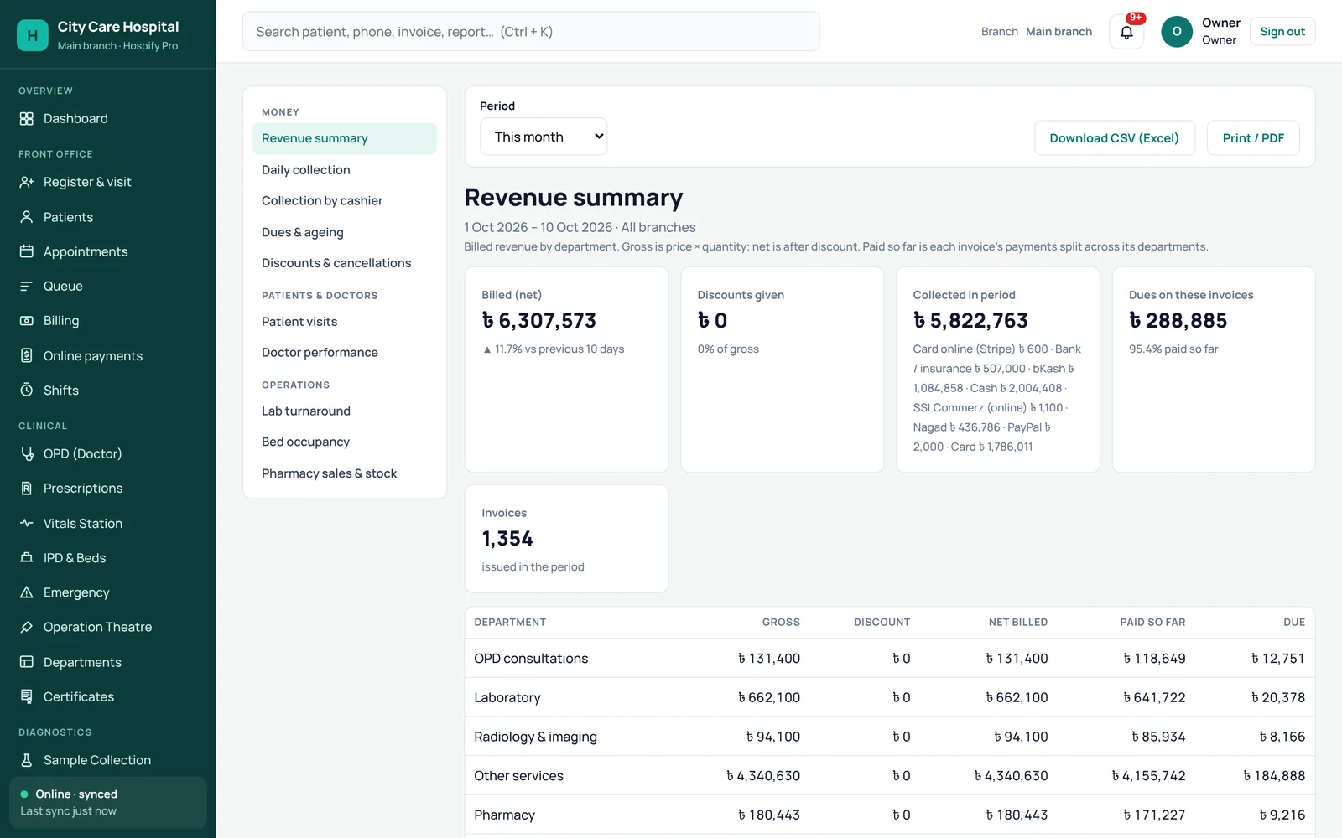This screenshot has height=838, width=1342.
Task: Click Other services due ৳ 184,888
Action: [x=1274, y=776]
